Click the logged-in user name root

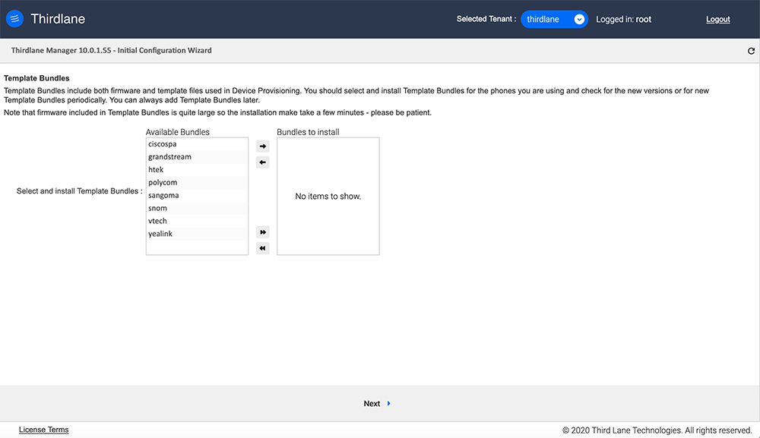click(644, 20)
